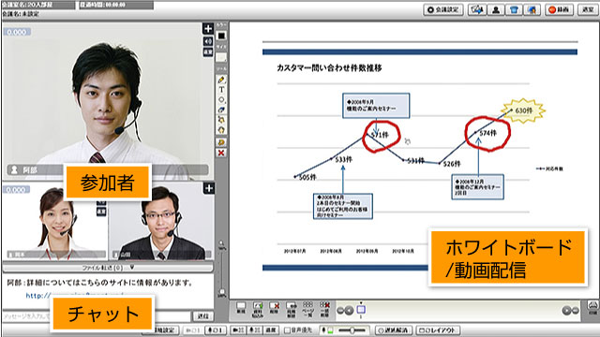
Task: Enable the 音声優先 checkbox
Action: [x=287, y=330]
